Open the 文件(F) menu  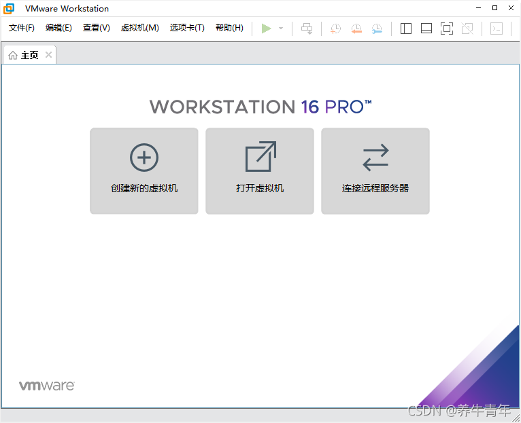[22, 28]
